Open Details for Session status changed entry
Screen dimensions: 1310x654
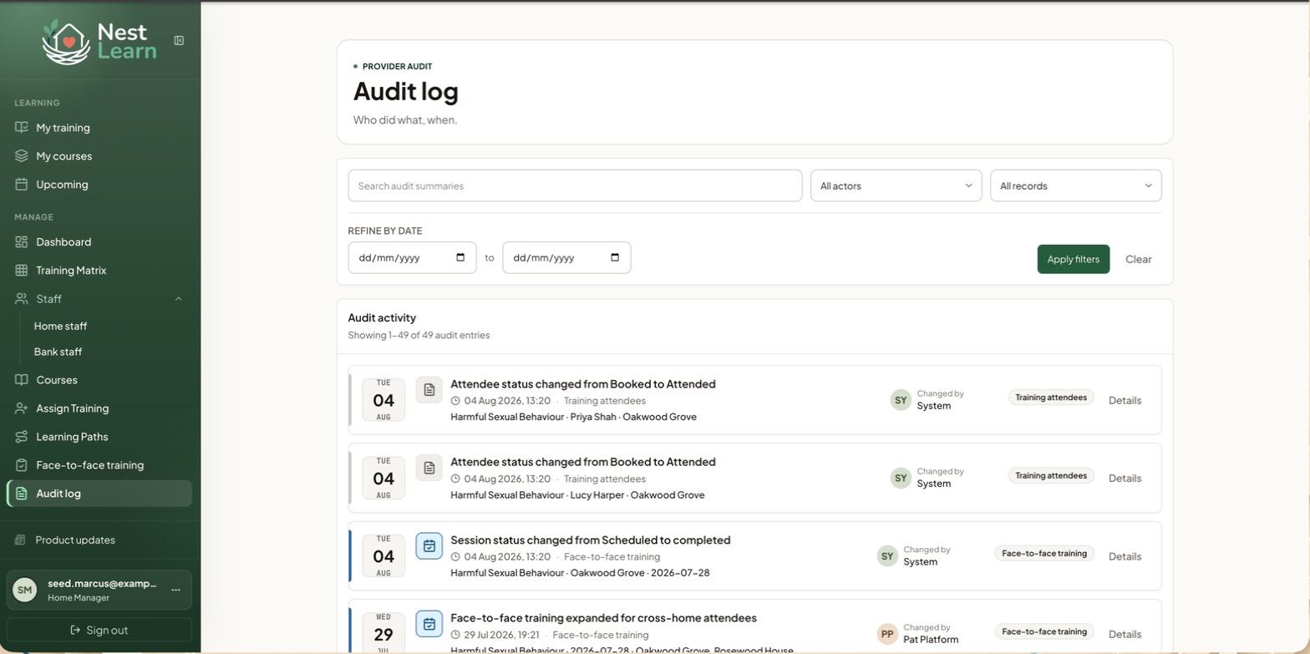point(1125,556)
